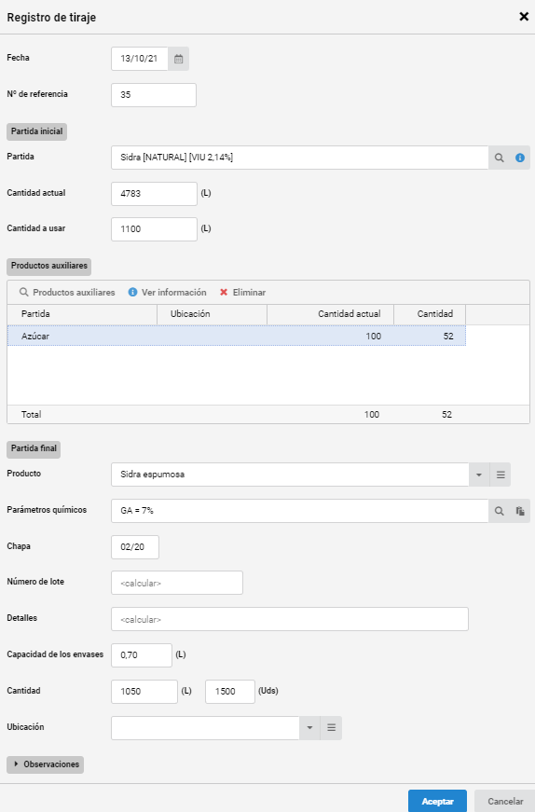Click the Total row label
Screen dimensions: 535x812
pyautogui.click(x=31, y=415)
